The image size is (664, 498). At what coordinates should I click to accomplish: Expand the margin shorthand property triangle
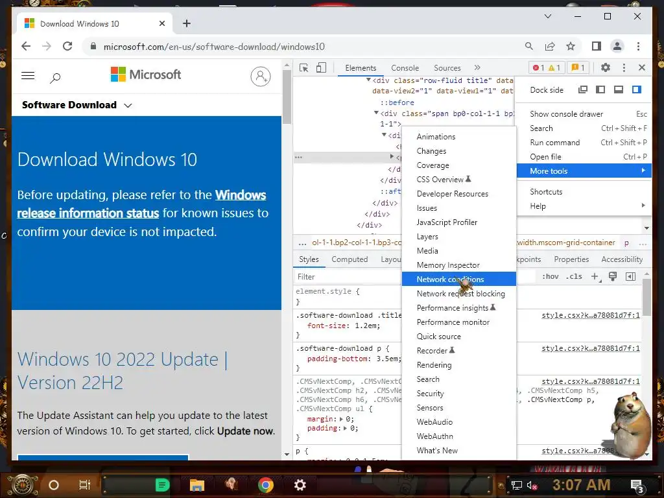[x=342, y=419]
